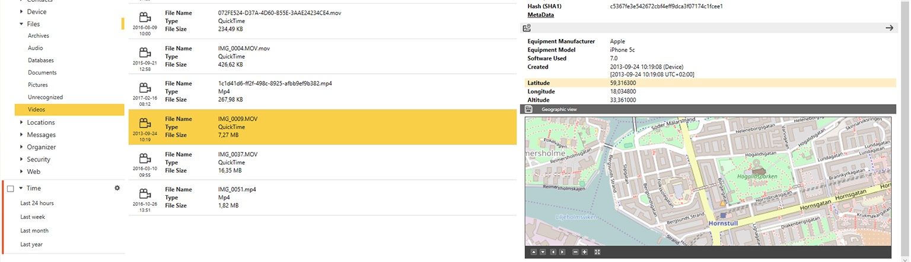Image resolution: width=911 pixels, height=262 pixels.
Task: Click the MetaData heading link
Action: point(540,15)
